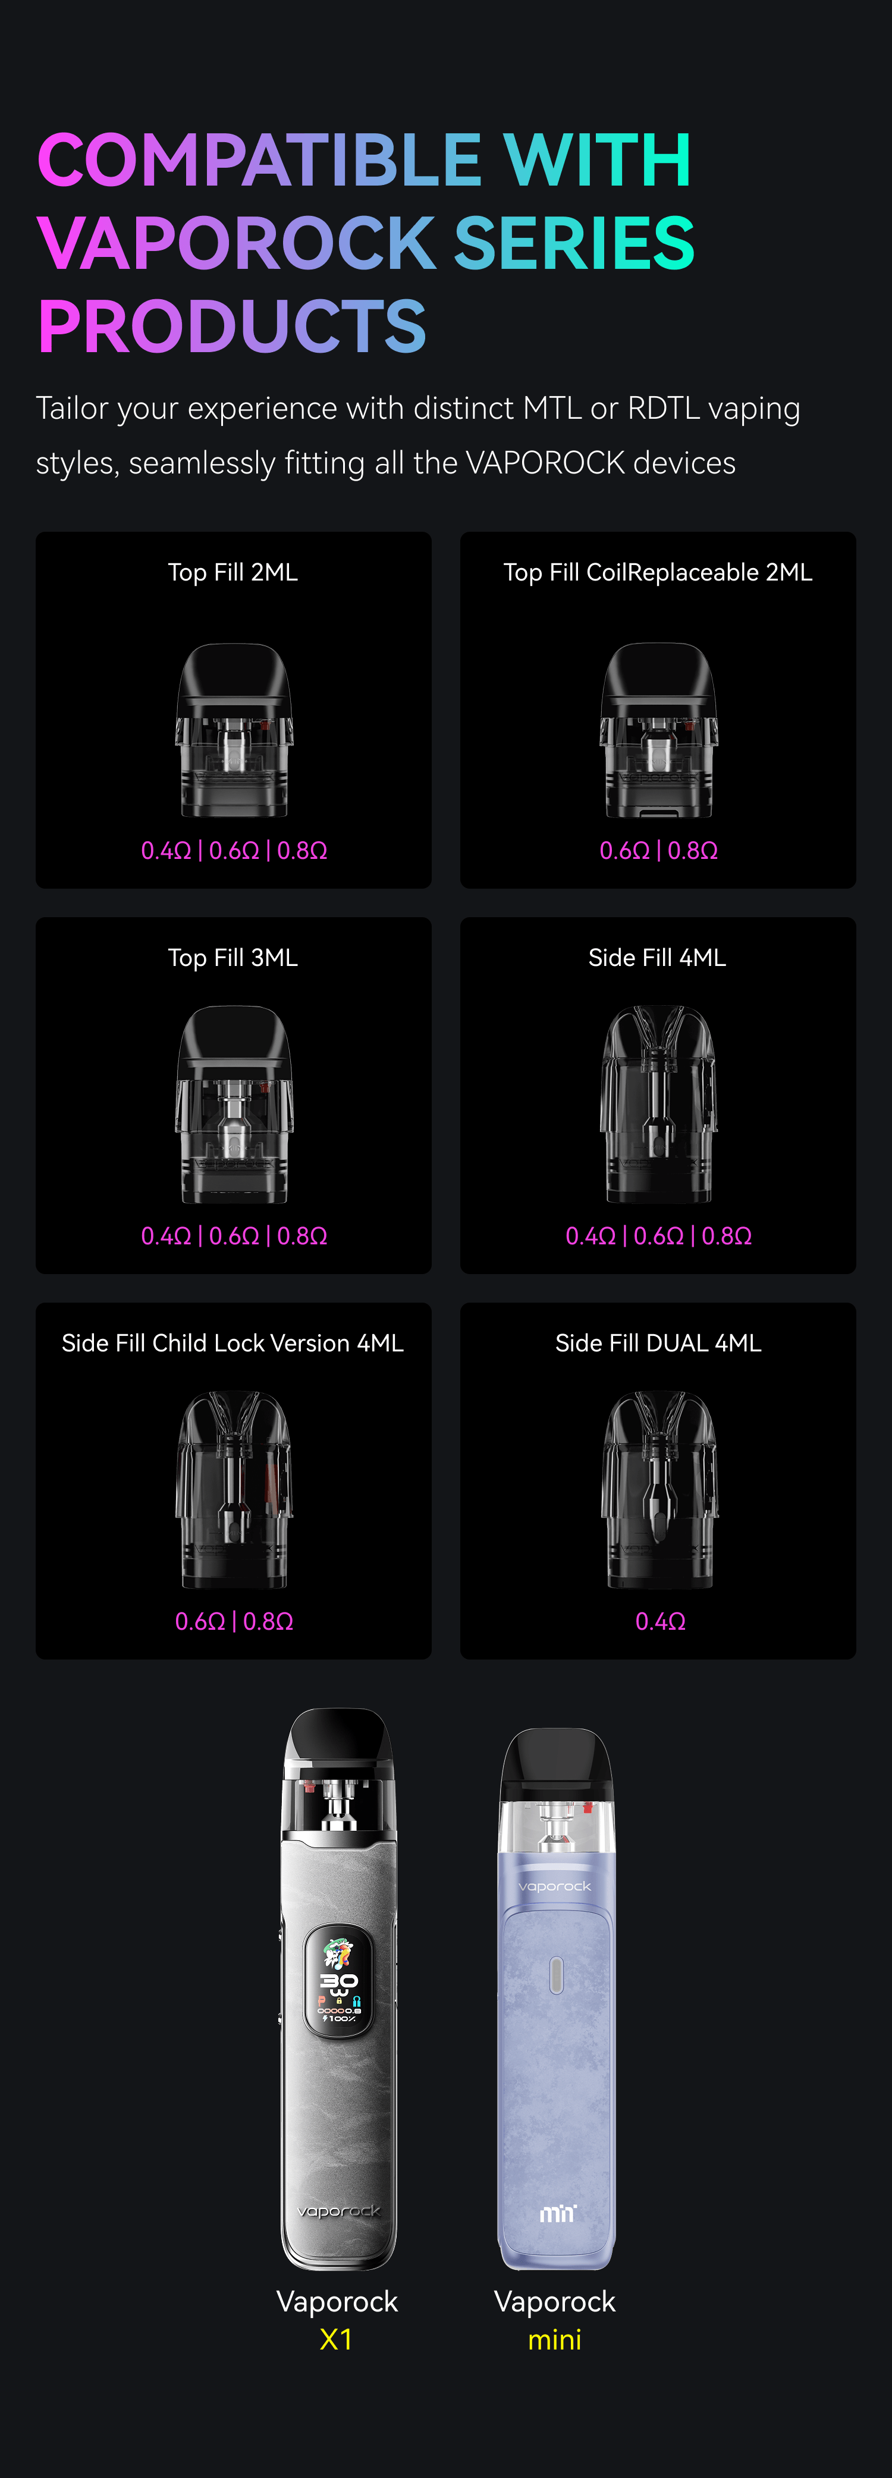Screen dimensions: 892x2478
Task: Click the yellow X1 label
Action: pyautogui.click(x=337, y=2339)
